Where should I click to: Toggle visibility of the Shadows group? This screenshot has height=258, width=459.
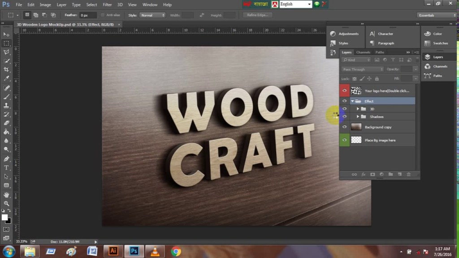pyautogui.click(x=344, y=116)
